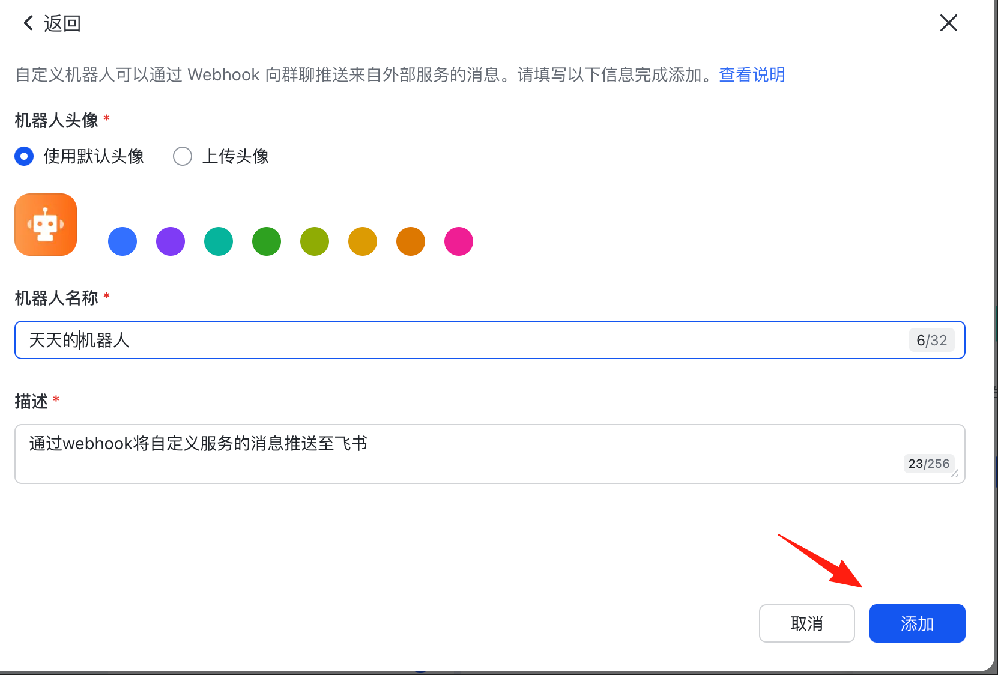Go back using the 返回 arrow

pos(28,23)
